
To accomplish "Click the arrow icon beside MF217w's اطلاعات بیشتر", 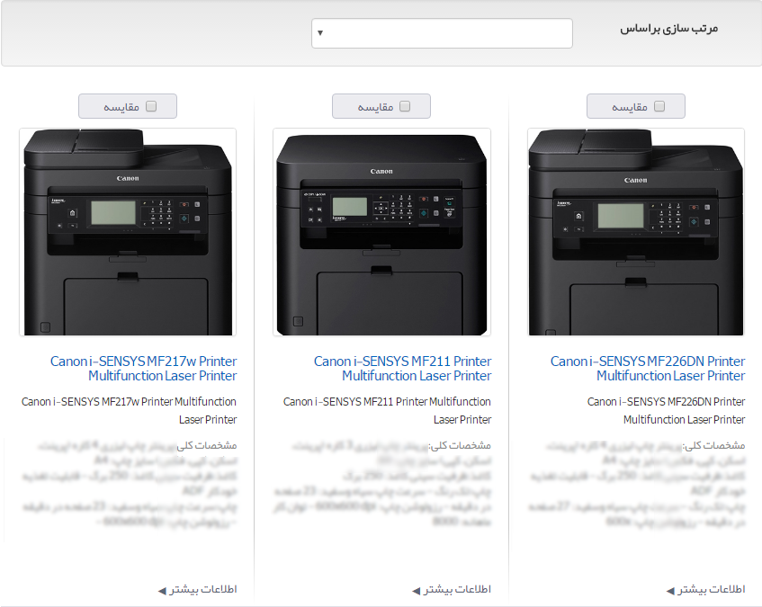I will tap(162, 590).
